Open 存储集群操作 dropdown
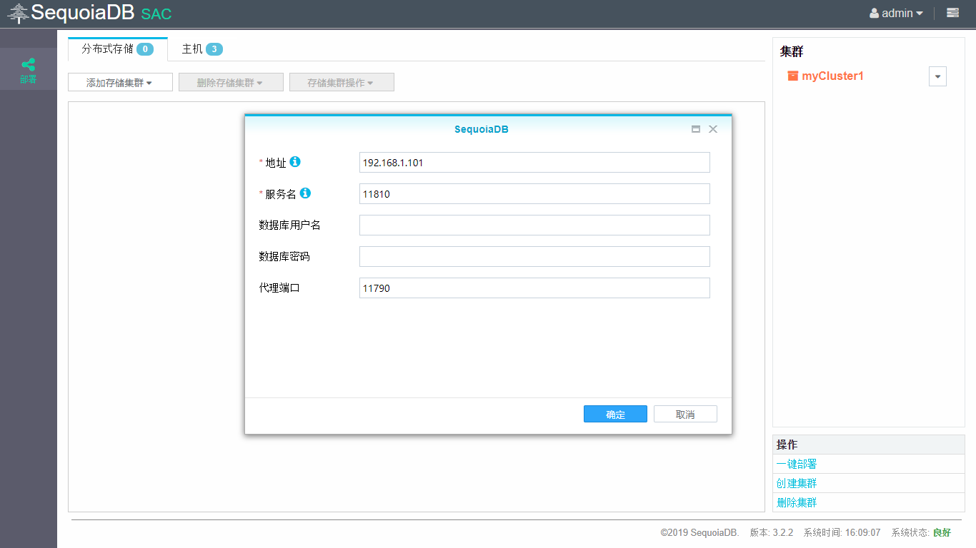The height and width of the screenshot is (548, 976). 342,82
